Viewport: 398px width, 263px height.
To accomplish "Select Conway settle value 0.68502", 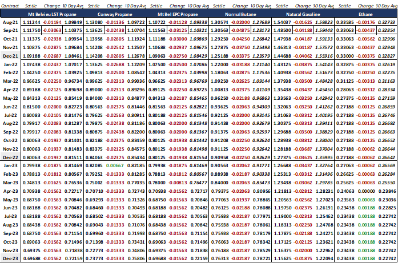I will click(94, 216).
